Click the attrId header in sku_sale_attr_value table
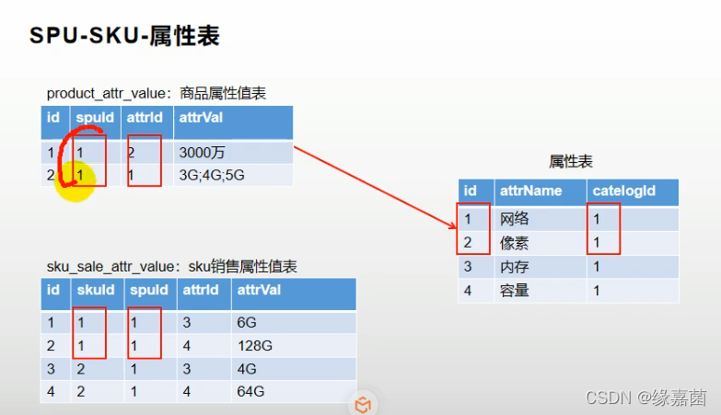Screen dimensions: 721x415 click(x=201, y=290)
